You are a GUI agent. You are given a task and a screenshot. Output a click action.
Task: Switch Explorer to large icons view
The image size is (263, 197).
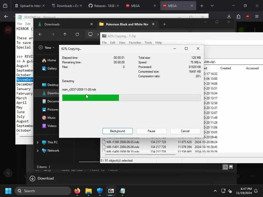[x=231, y=167]
